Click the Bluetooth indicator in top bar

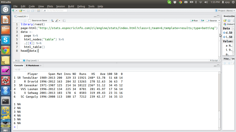pyautogui.click(x=196, y=2)
